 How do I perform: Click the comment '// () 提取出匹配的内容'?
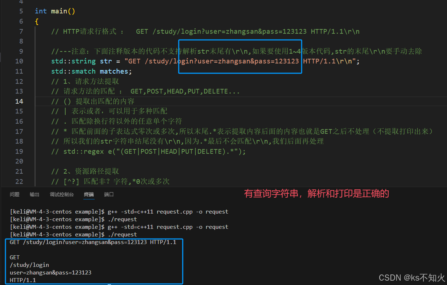point(93,101)
